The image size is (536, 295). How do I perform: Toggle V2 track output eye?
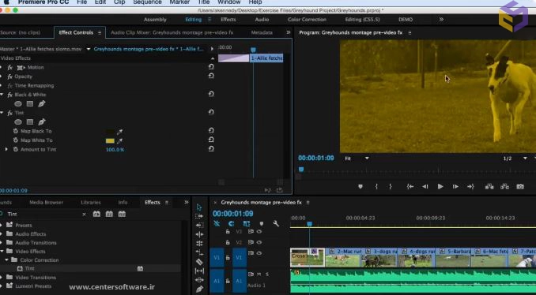click(x=259, y=242)
